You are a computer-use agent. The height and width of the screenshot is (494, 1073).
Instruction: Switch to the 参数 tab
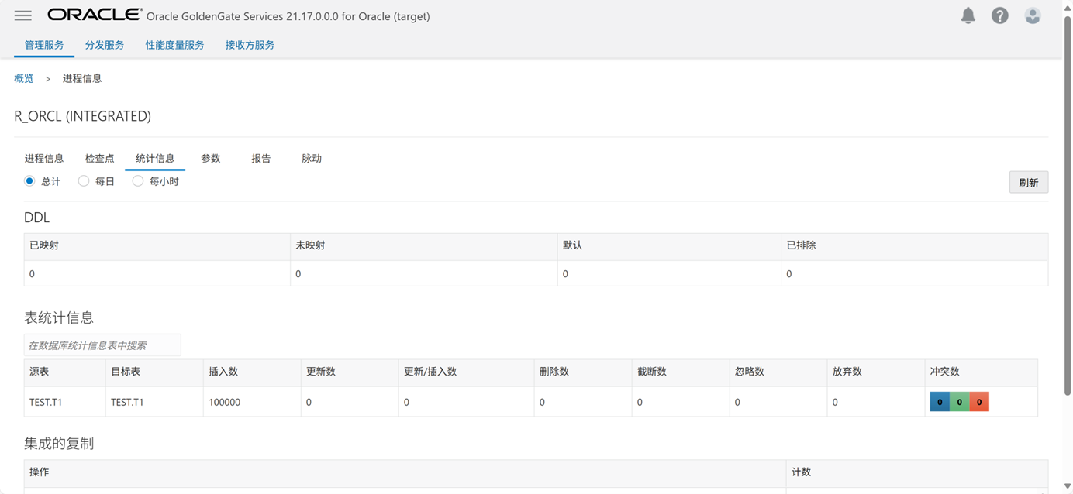[211, 158]
